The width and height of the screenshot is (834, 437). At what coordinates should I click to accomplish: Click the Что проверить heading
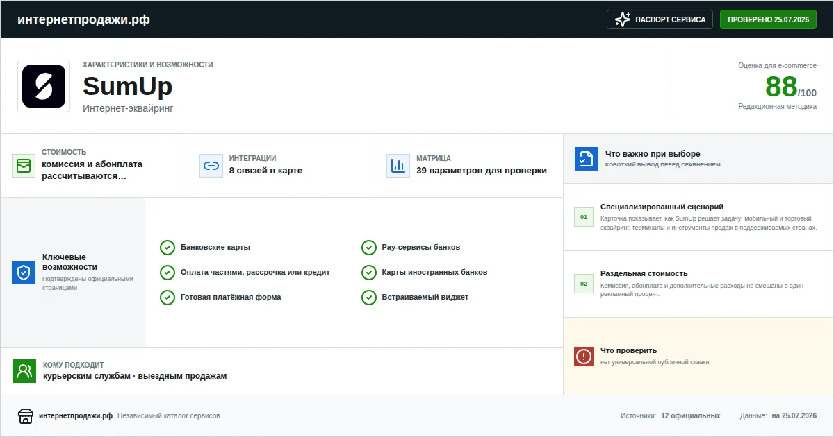pos(628,351)
